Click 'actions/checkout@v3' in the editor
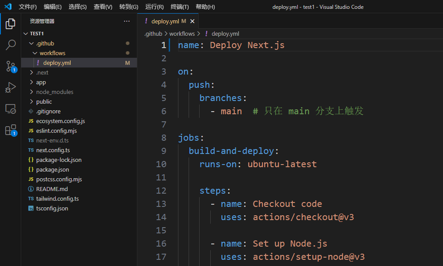443x266 pixels. click(303, 217)
